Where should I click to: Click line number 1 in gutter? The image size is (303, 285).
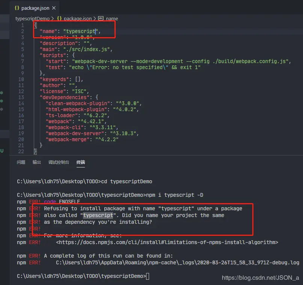pyautogui.click(x=23, y=25)
